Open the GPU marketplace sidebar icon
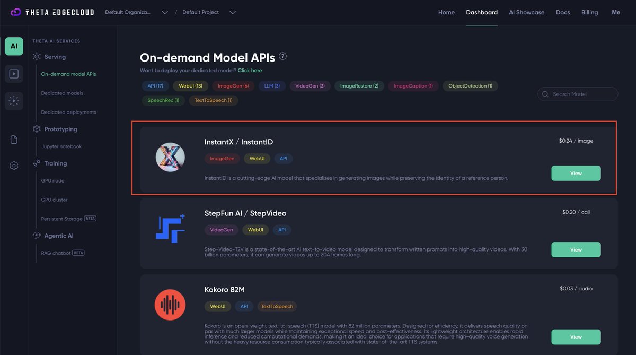636x355 pixels. pyautogui.click(x=14, y=101)
